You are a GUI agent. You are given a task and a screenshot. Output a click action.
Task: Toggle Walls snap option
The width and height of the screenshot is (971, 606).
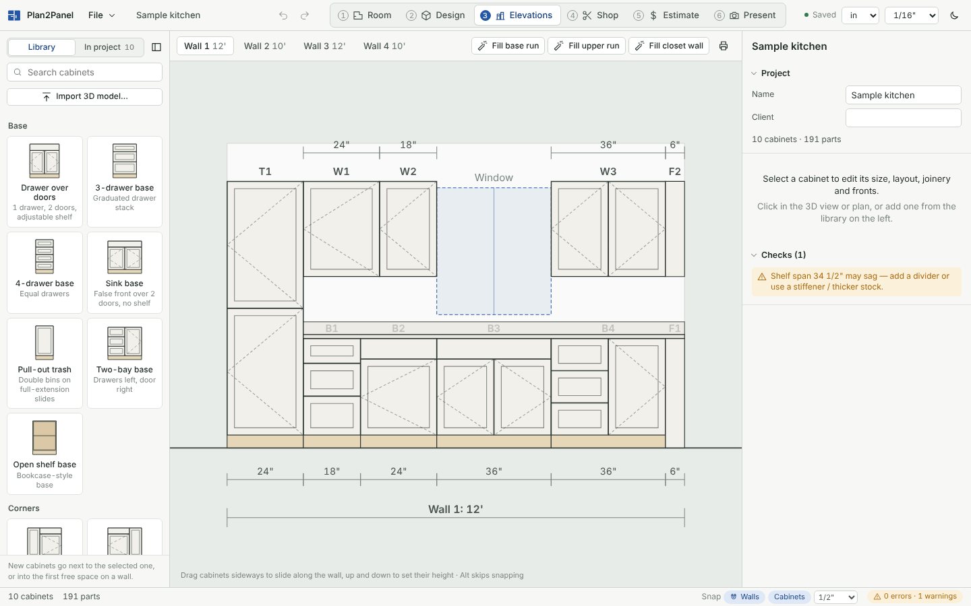(744, 597)
